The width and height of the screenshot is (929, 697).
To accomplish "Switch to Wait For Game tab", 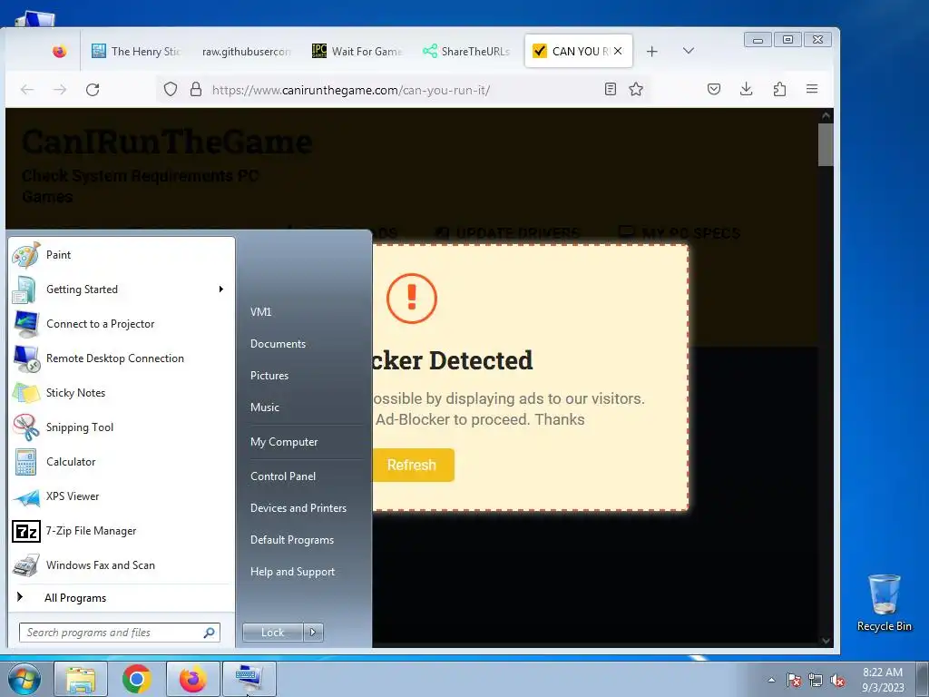I will [357, 52].
